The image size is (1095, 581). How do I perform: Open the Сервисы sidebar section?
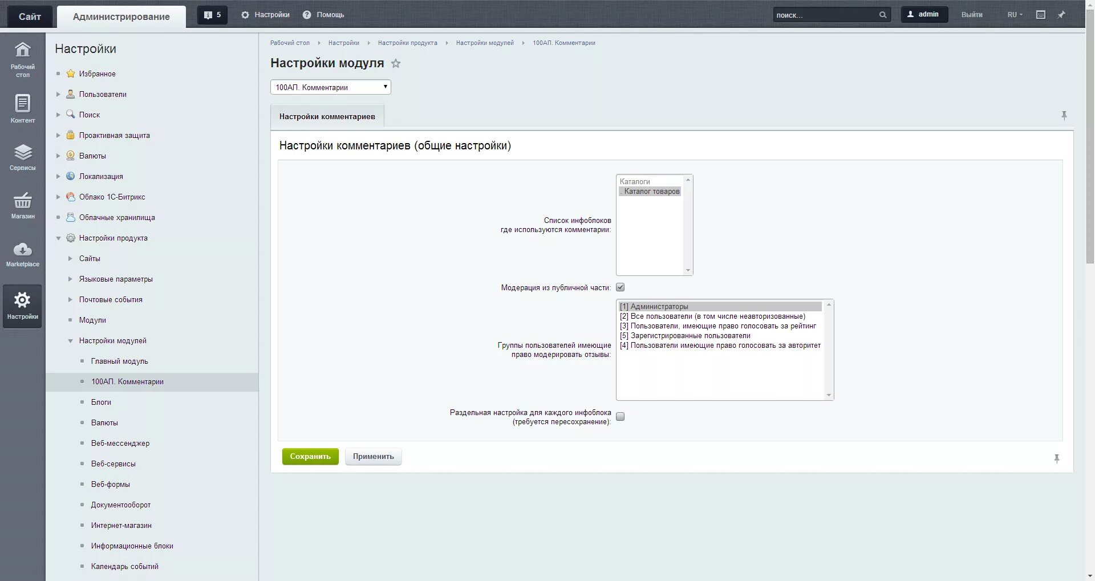(x=22, y=157)
